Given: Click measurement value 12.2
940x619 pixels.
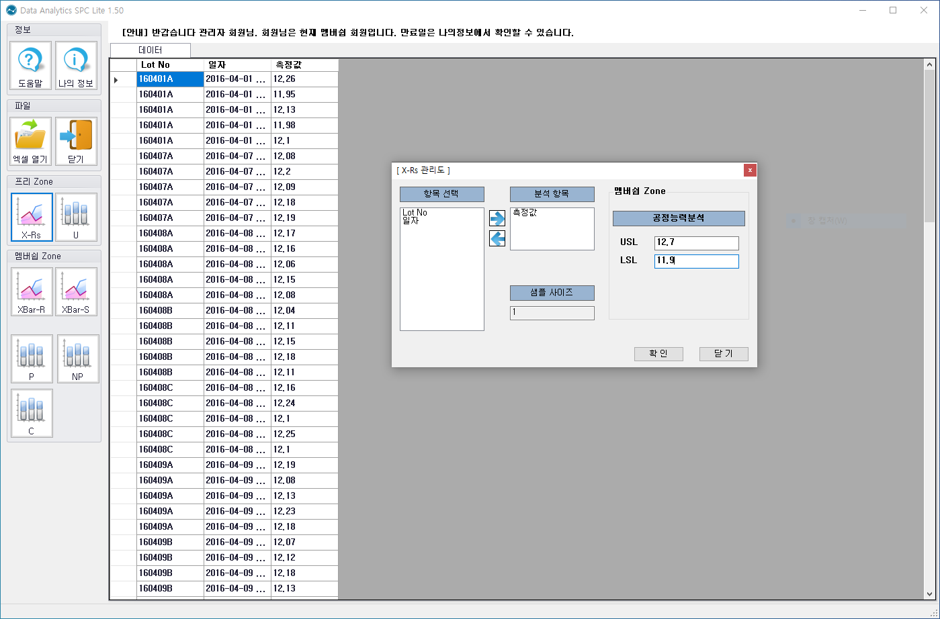Looking at the screenshot, I should tap(304, 172).
